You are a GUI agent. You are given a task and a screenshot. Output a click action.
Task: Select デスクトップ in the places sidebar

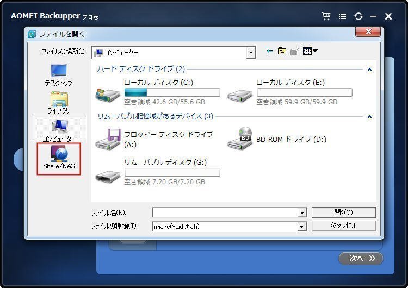59,75
